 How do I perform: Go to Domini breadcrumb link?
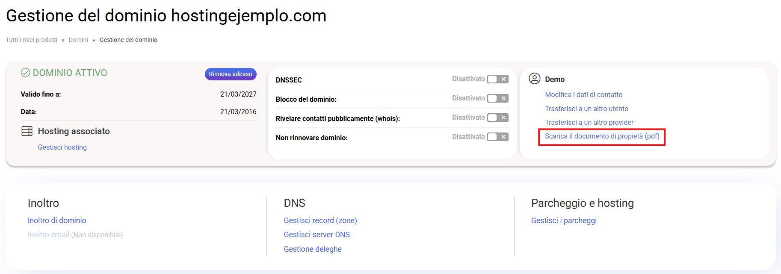point(78,40)
